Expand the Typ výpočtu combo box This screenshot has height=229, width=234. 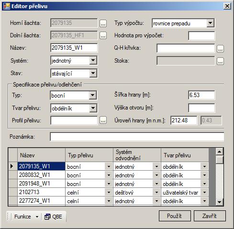coord(210,23)
